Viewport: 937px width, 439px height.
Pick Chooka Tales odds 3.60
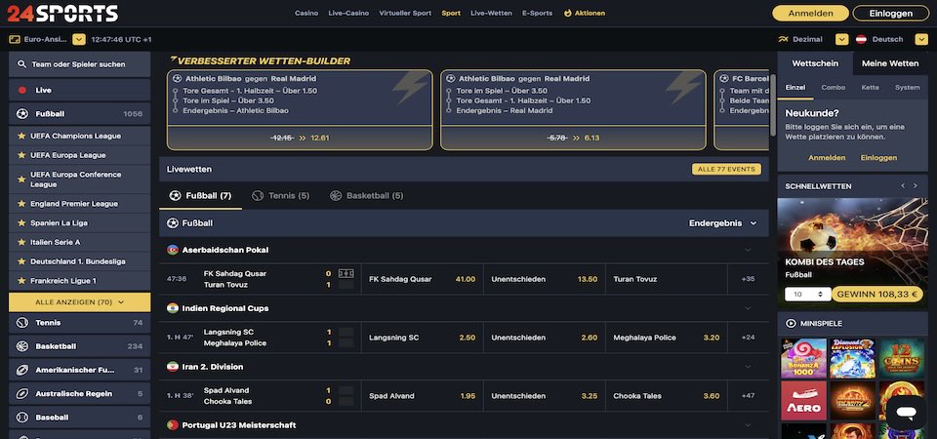[x=667, y=396]
